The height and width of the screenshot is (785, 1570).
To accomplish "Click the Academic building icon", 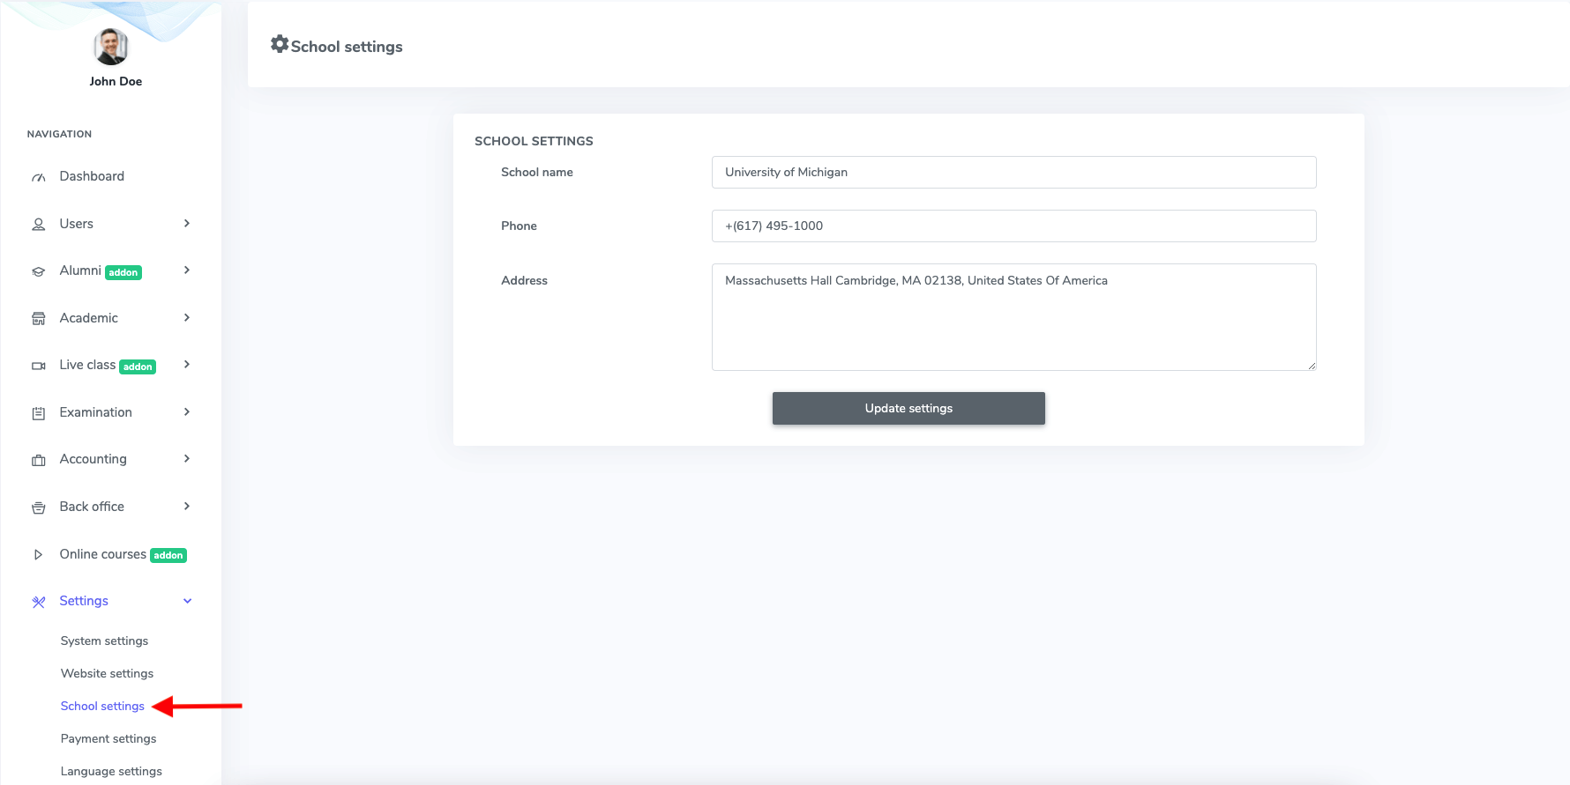I will click(39, 319).
